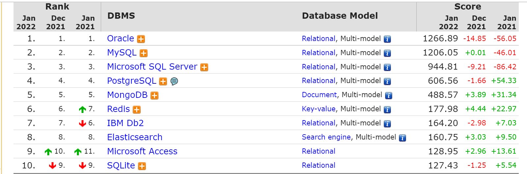Click the plus icon next to Microsoft SQL Server

click(x=204, y=67)
